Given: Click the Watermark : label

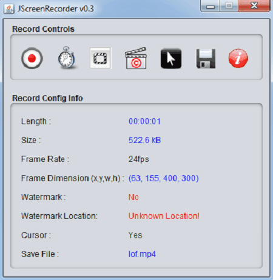Looking at the screenshot, I should click(44, 197).
